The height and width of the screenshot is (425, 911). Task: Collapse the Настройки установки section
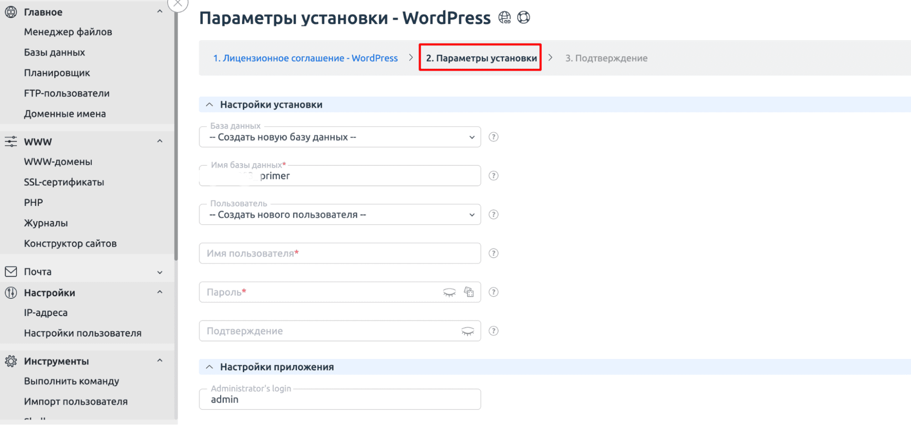click(x=209, y=104)
